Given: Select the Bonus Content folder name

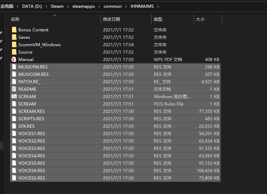Looking at the screenshot, I should coord(34,30).
